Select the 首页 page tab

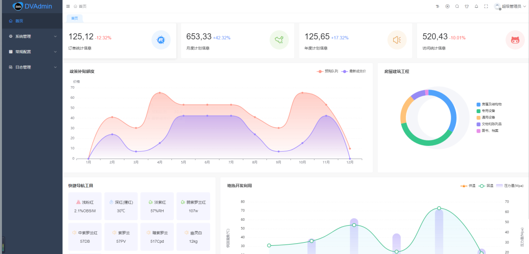pyautogui.click(x=74, y=19)
